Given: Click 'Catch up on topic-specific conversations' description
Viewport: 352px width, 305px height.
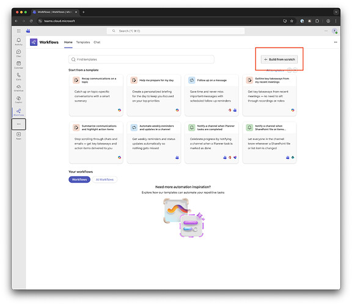Looking at the screenshot, I should (92, 96).
